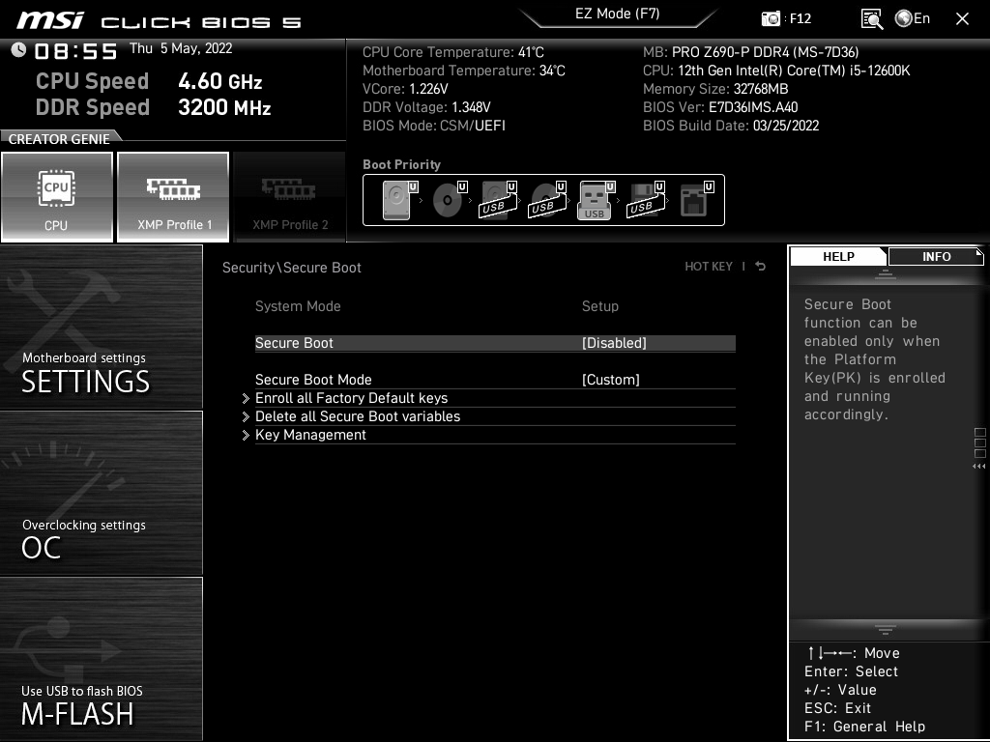Switch to the HELP tab
This screenshot has width=990, height=742.
pos(838,256)
